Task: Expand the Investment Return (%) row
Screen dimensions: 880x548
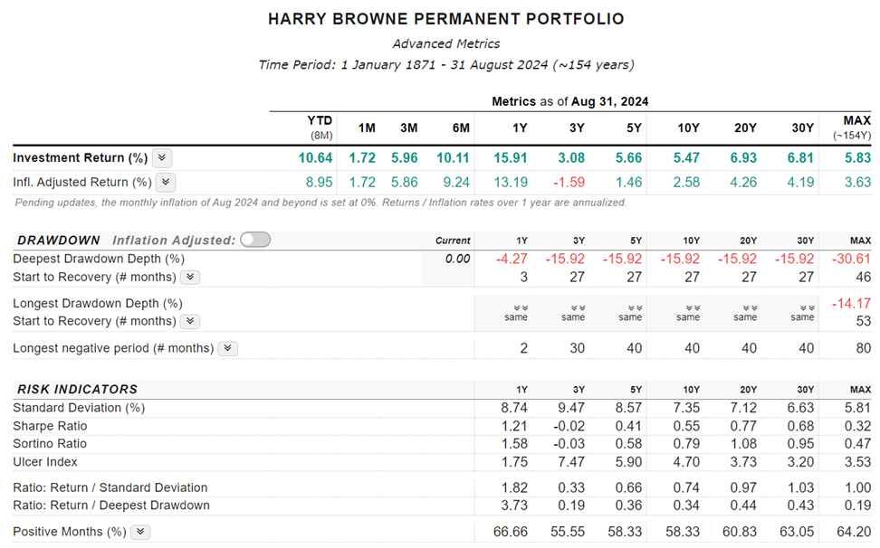Action: point(162,157)
